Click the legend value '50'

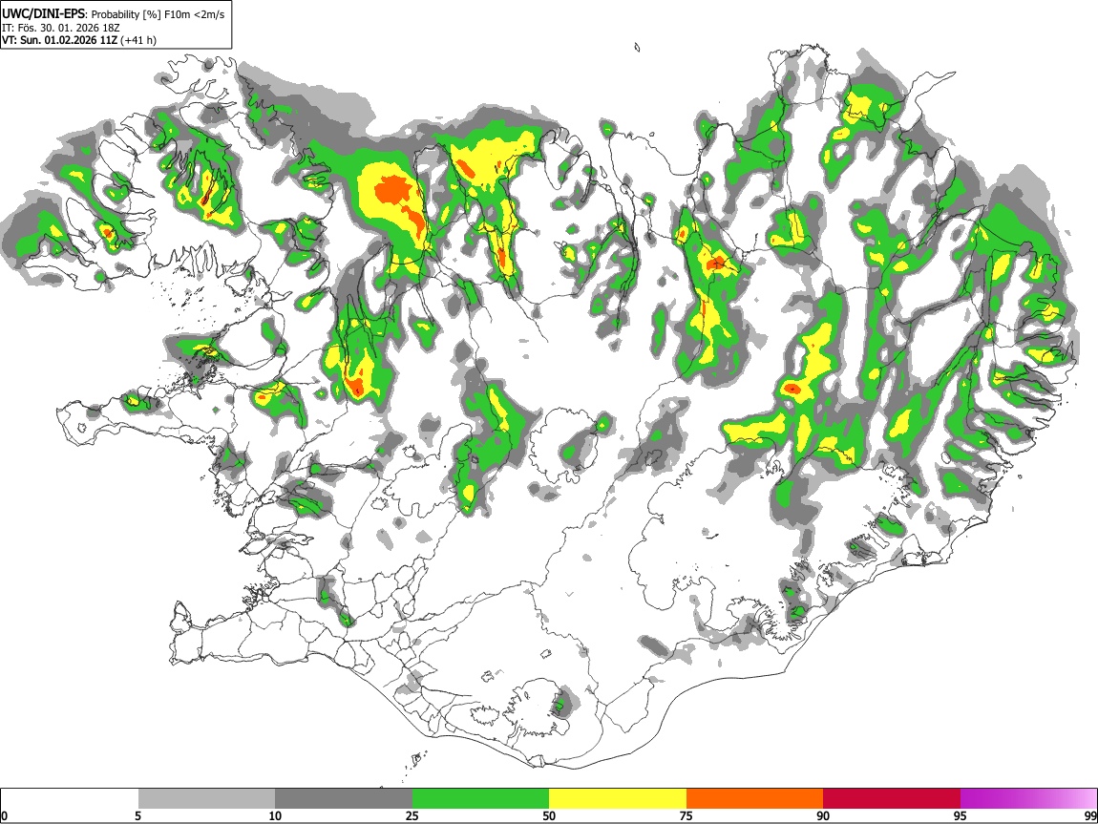(x=549, y=815)
